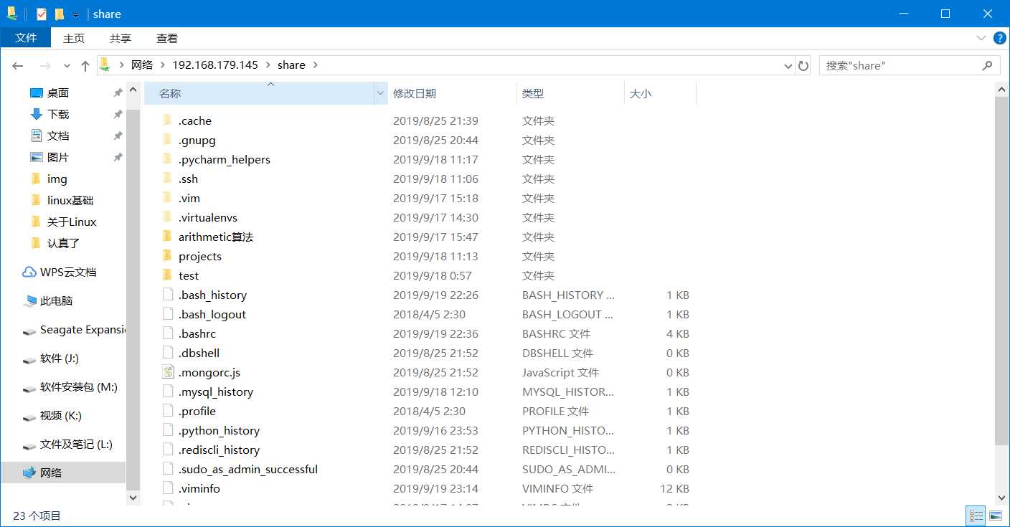
Task: Select 网络 in the navigation pane
Action: 51,473
